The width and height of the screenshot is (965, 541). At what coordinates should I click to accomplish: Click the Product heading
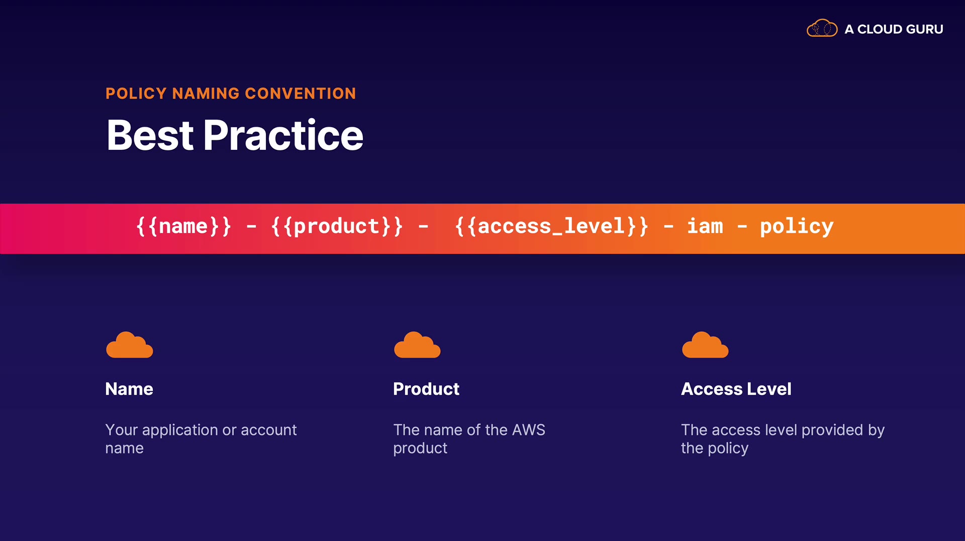tap(426, 389)
